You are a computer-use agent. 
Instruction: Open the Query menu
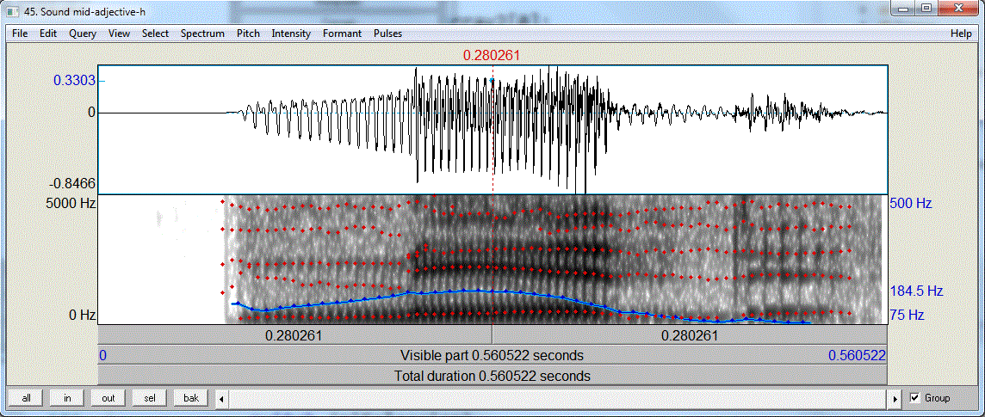click(x=83, y=34)
